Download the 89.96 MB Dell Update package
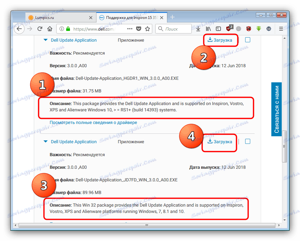 (x=220, y=142)
